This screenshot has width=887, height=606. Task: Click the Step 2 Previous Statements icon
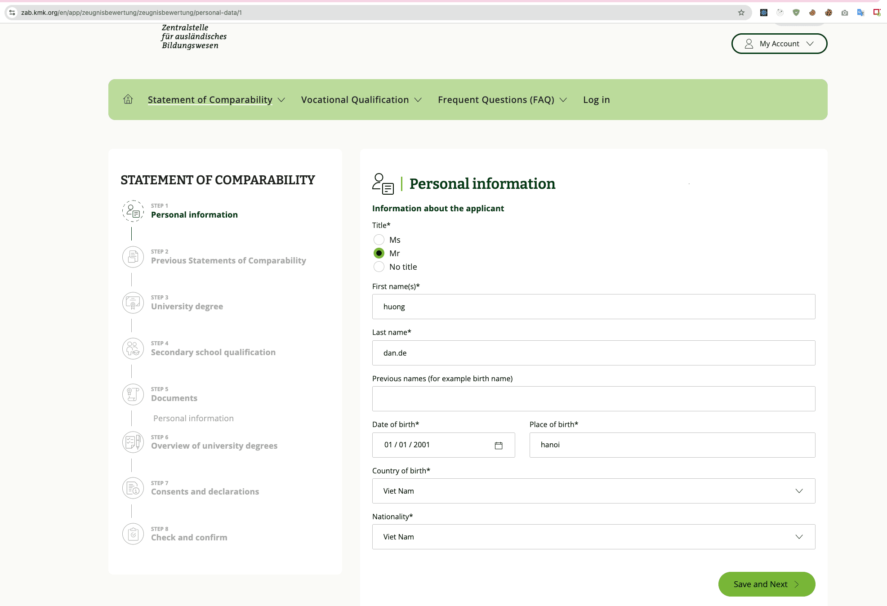click(133, 257)
